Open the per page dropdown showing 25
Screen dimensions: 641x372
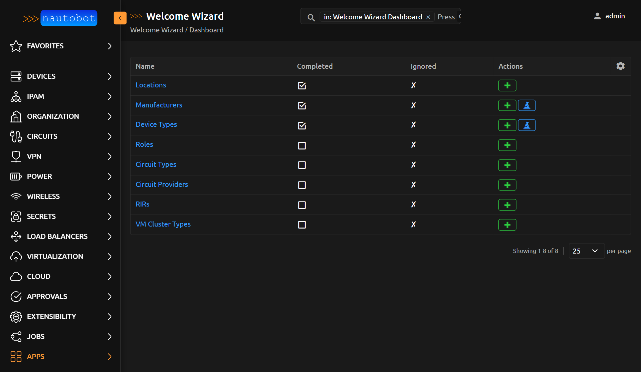tap(586, 251)
